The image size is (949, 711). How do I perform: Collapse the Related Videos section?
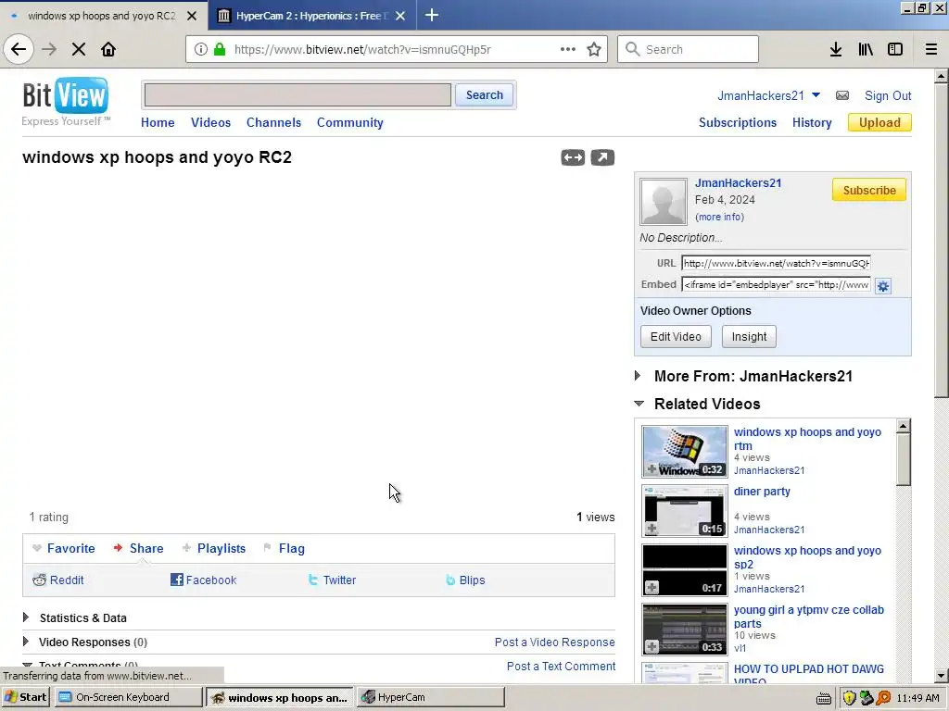pyautogui.click(x=639, y=404)
